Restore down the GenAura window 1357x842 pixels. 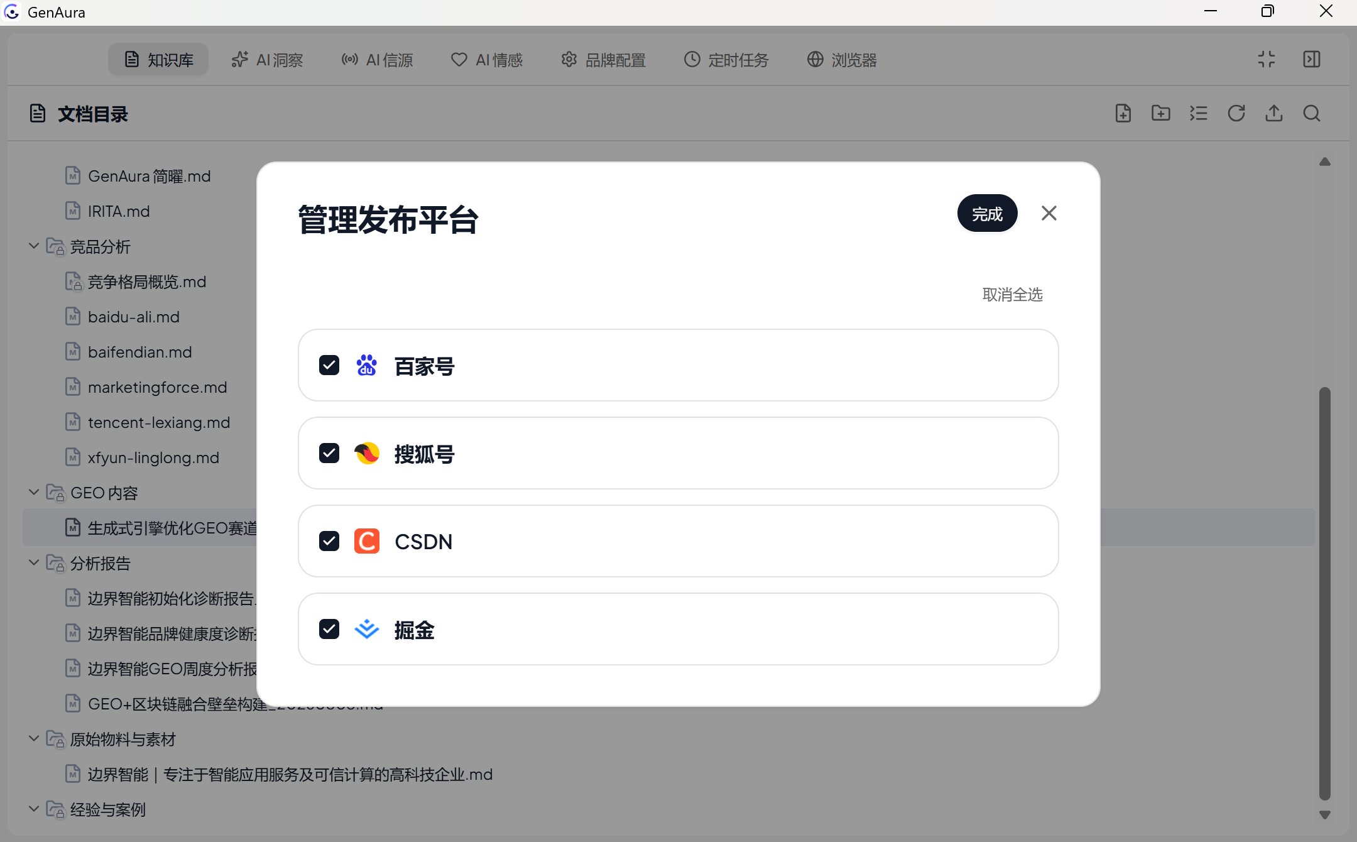[1267, 11]
